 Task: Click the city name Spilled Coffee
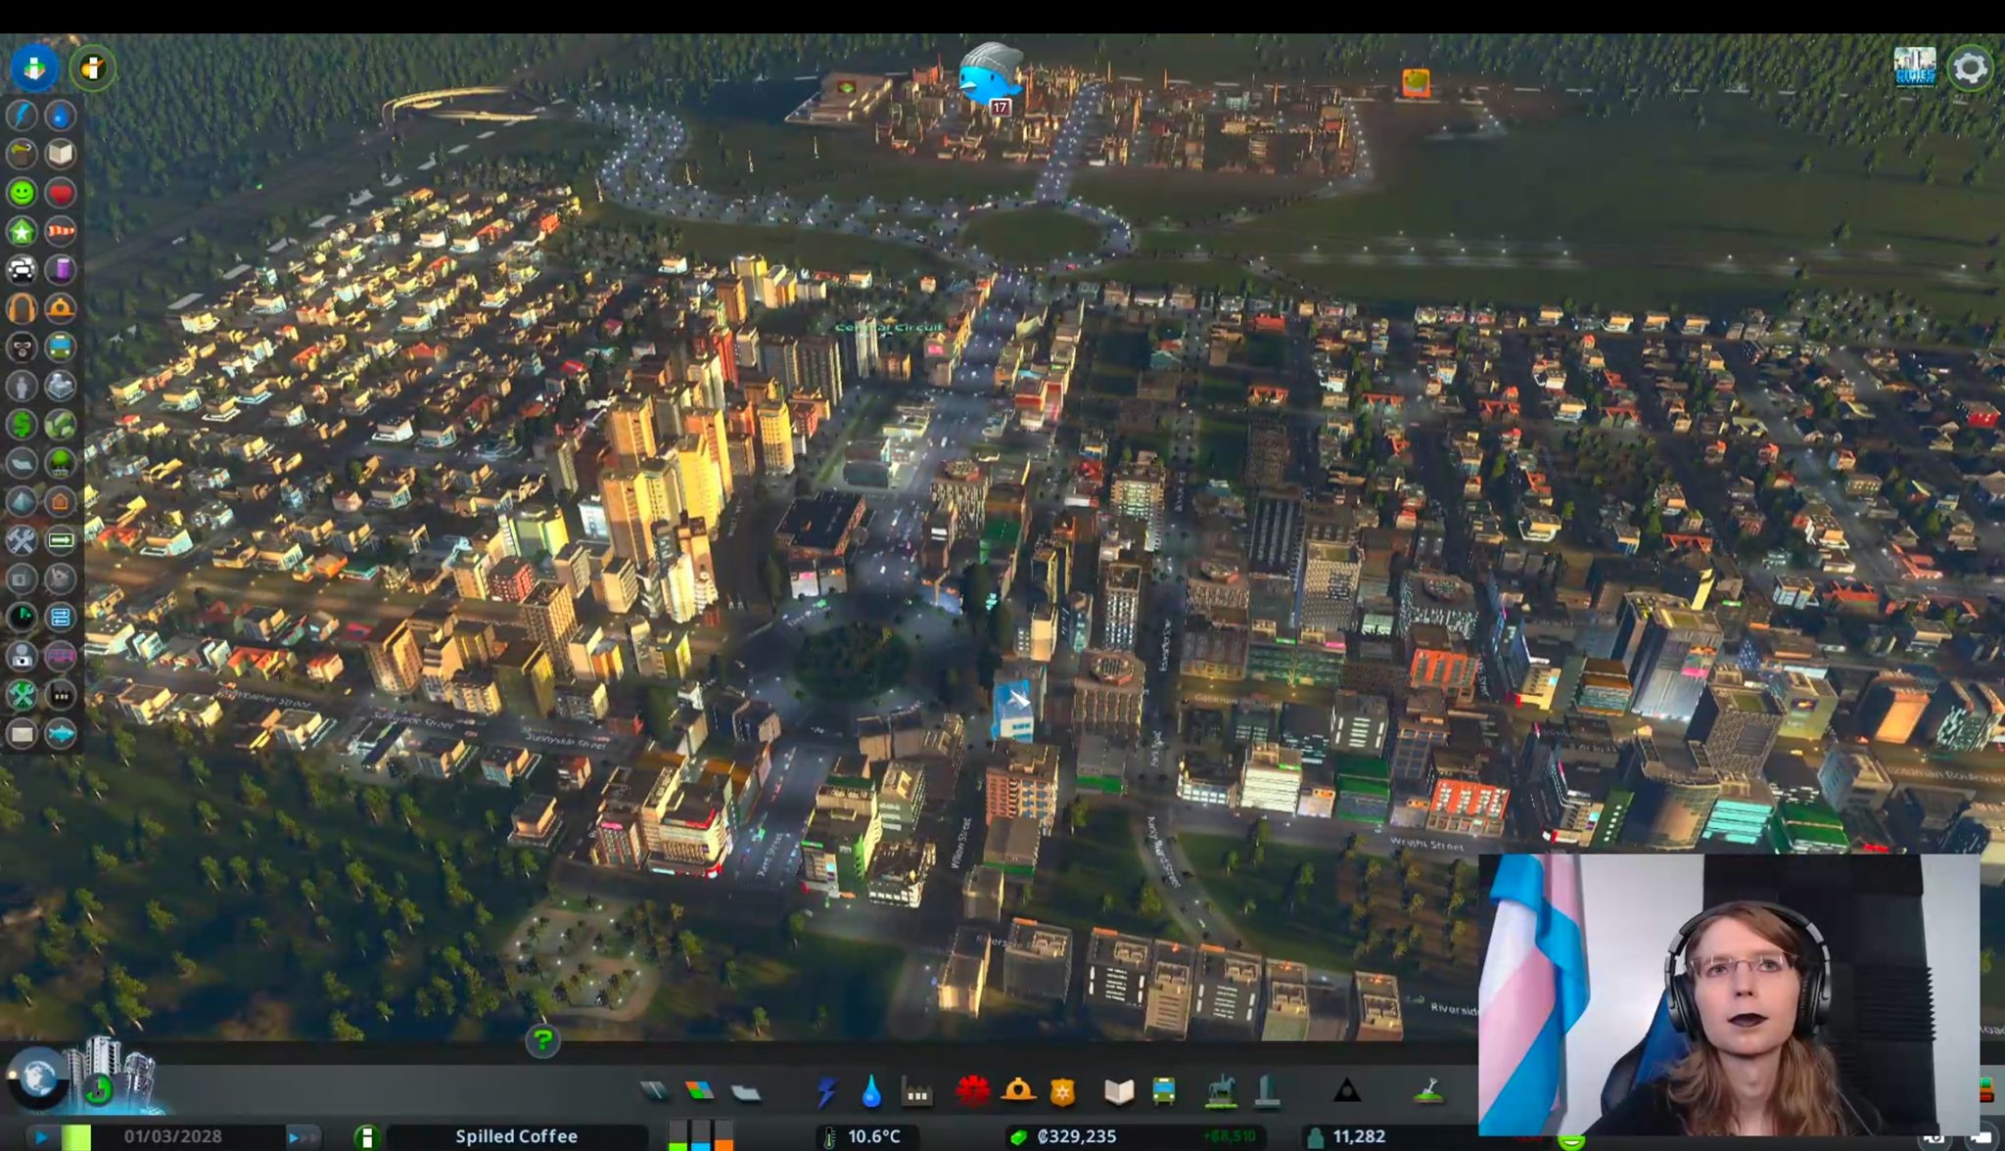pyautogui.click(x=517, y=1136)
